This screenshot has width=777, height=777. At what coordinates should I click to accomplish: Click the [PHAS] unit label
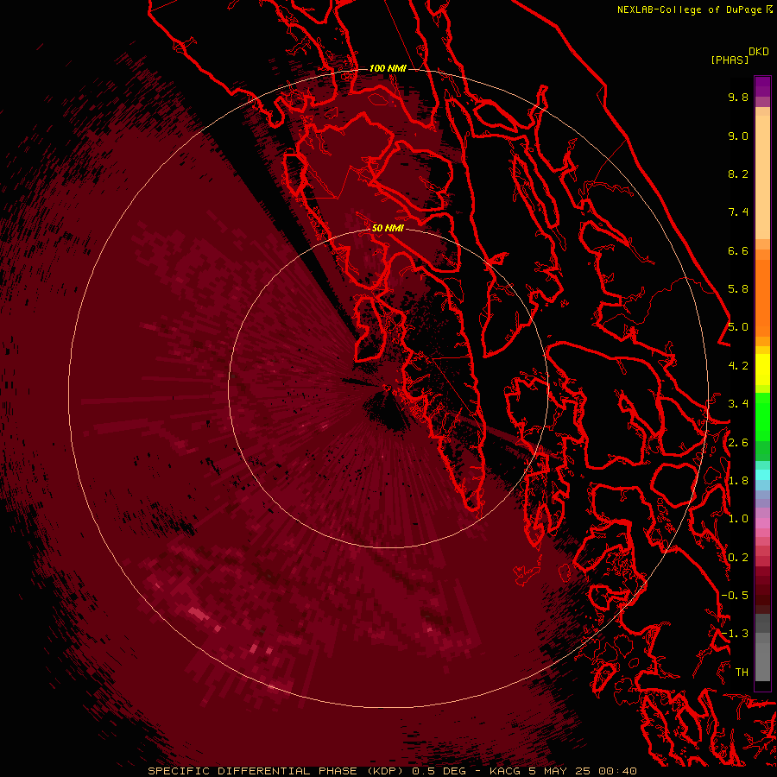730,60
